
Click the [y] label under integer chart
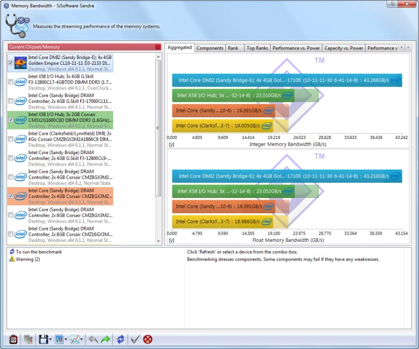[x=171, y=144]
